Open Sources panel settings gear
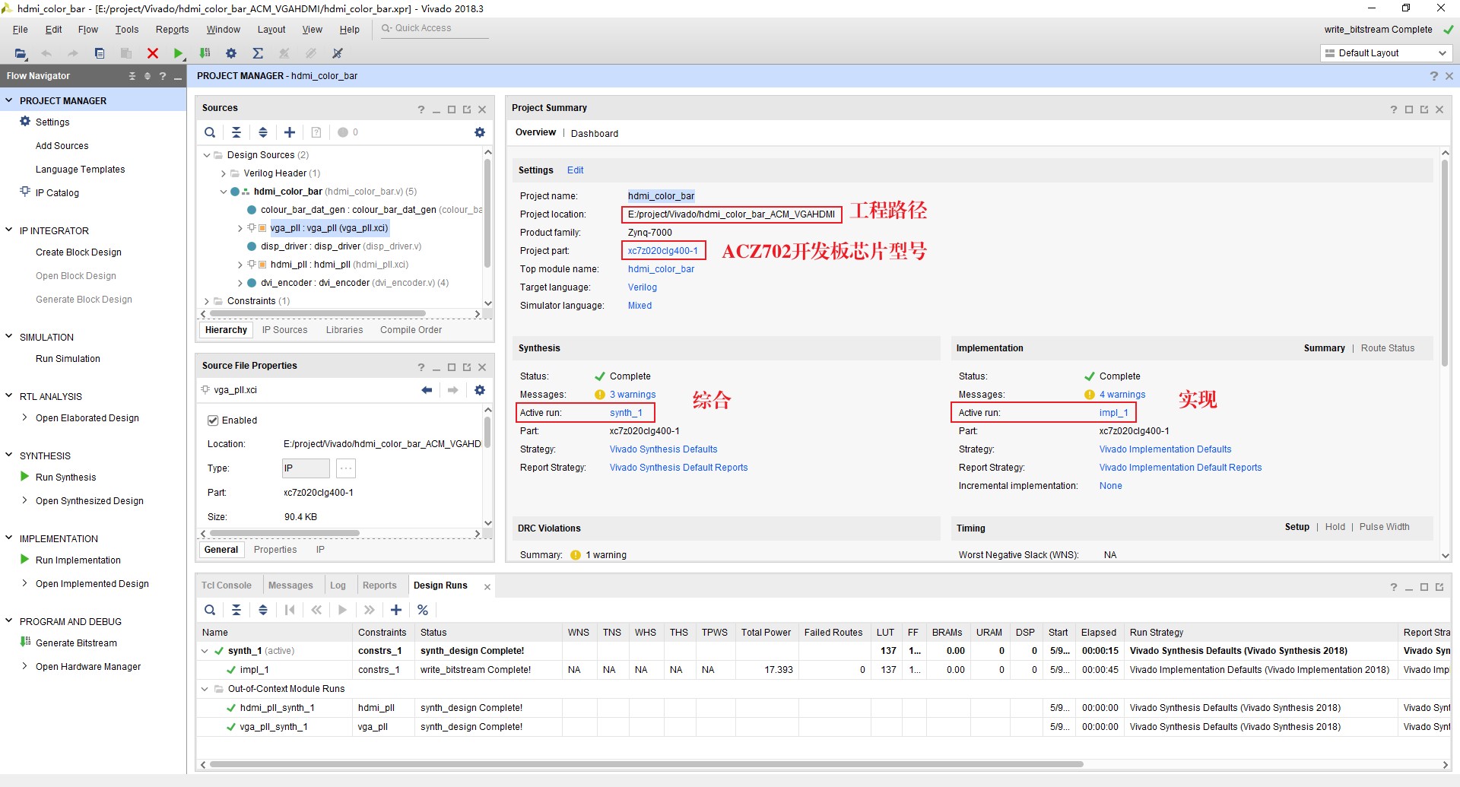Image resolution: width=1460 pixels, height=787 pixels. tap(480, 132)
